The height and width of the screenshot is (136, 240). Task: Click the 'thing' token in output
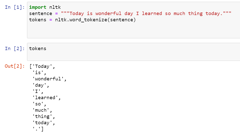pos(42,116)
